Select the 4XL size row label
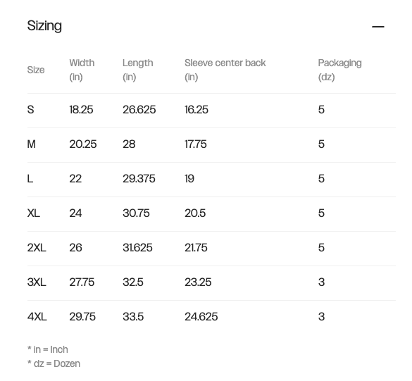The height and width of the screenshot is (381, 412). pos(37,317)
